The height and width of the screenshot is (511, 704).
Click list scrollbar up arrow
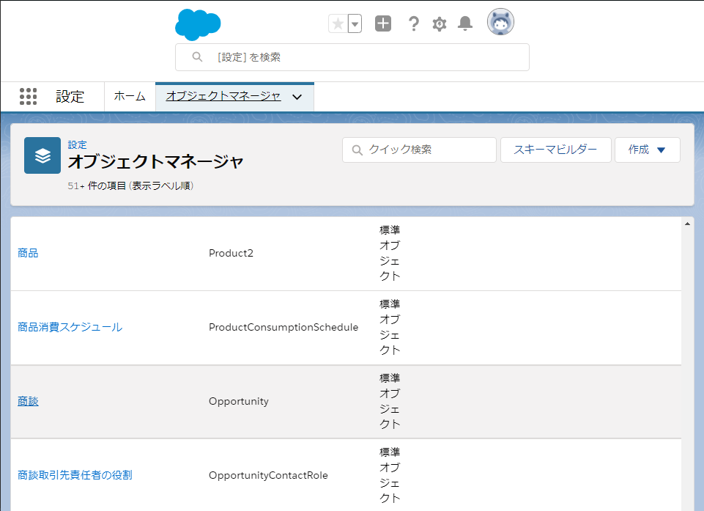pos(687,224)
